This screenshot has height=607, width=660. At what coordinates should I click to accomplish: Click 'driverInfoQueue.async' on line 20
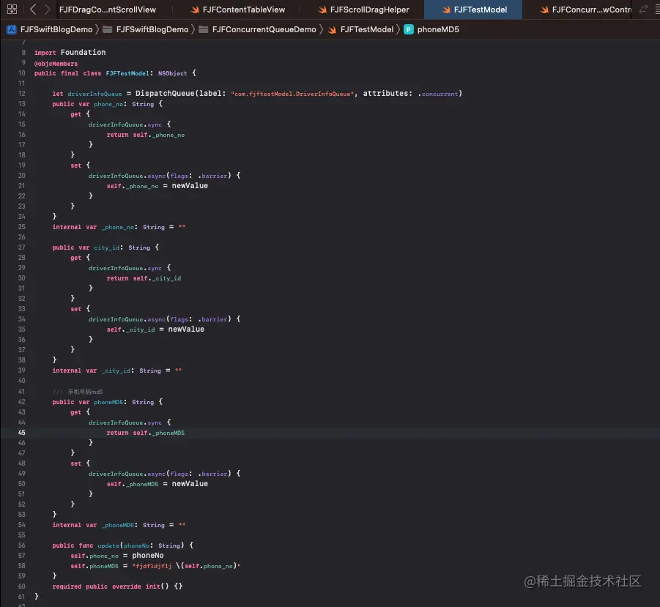(x=127, y=176)
